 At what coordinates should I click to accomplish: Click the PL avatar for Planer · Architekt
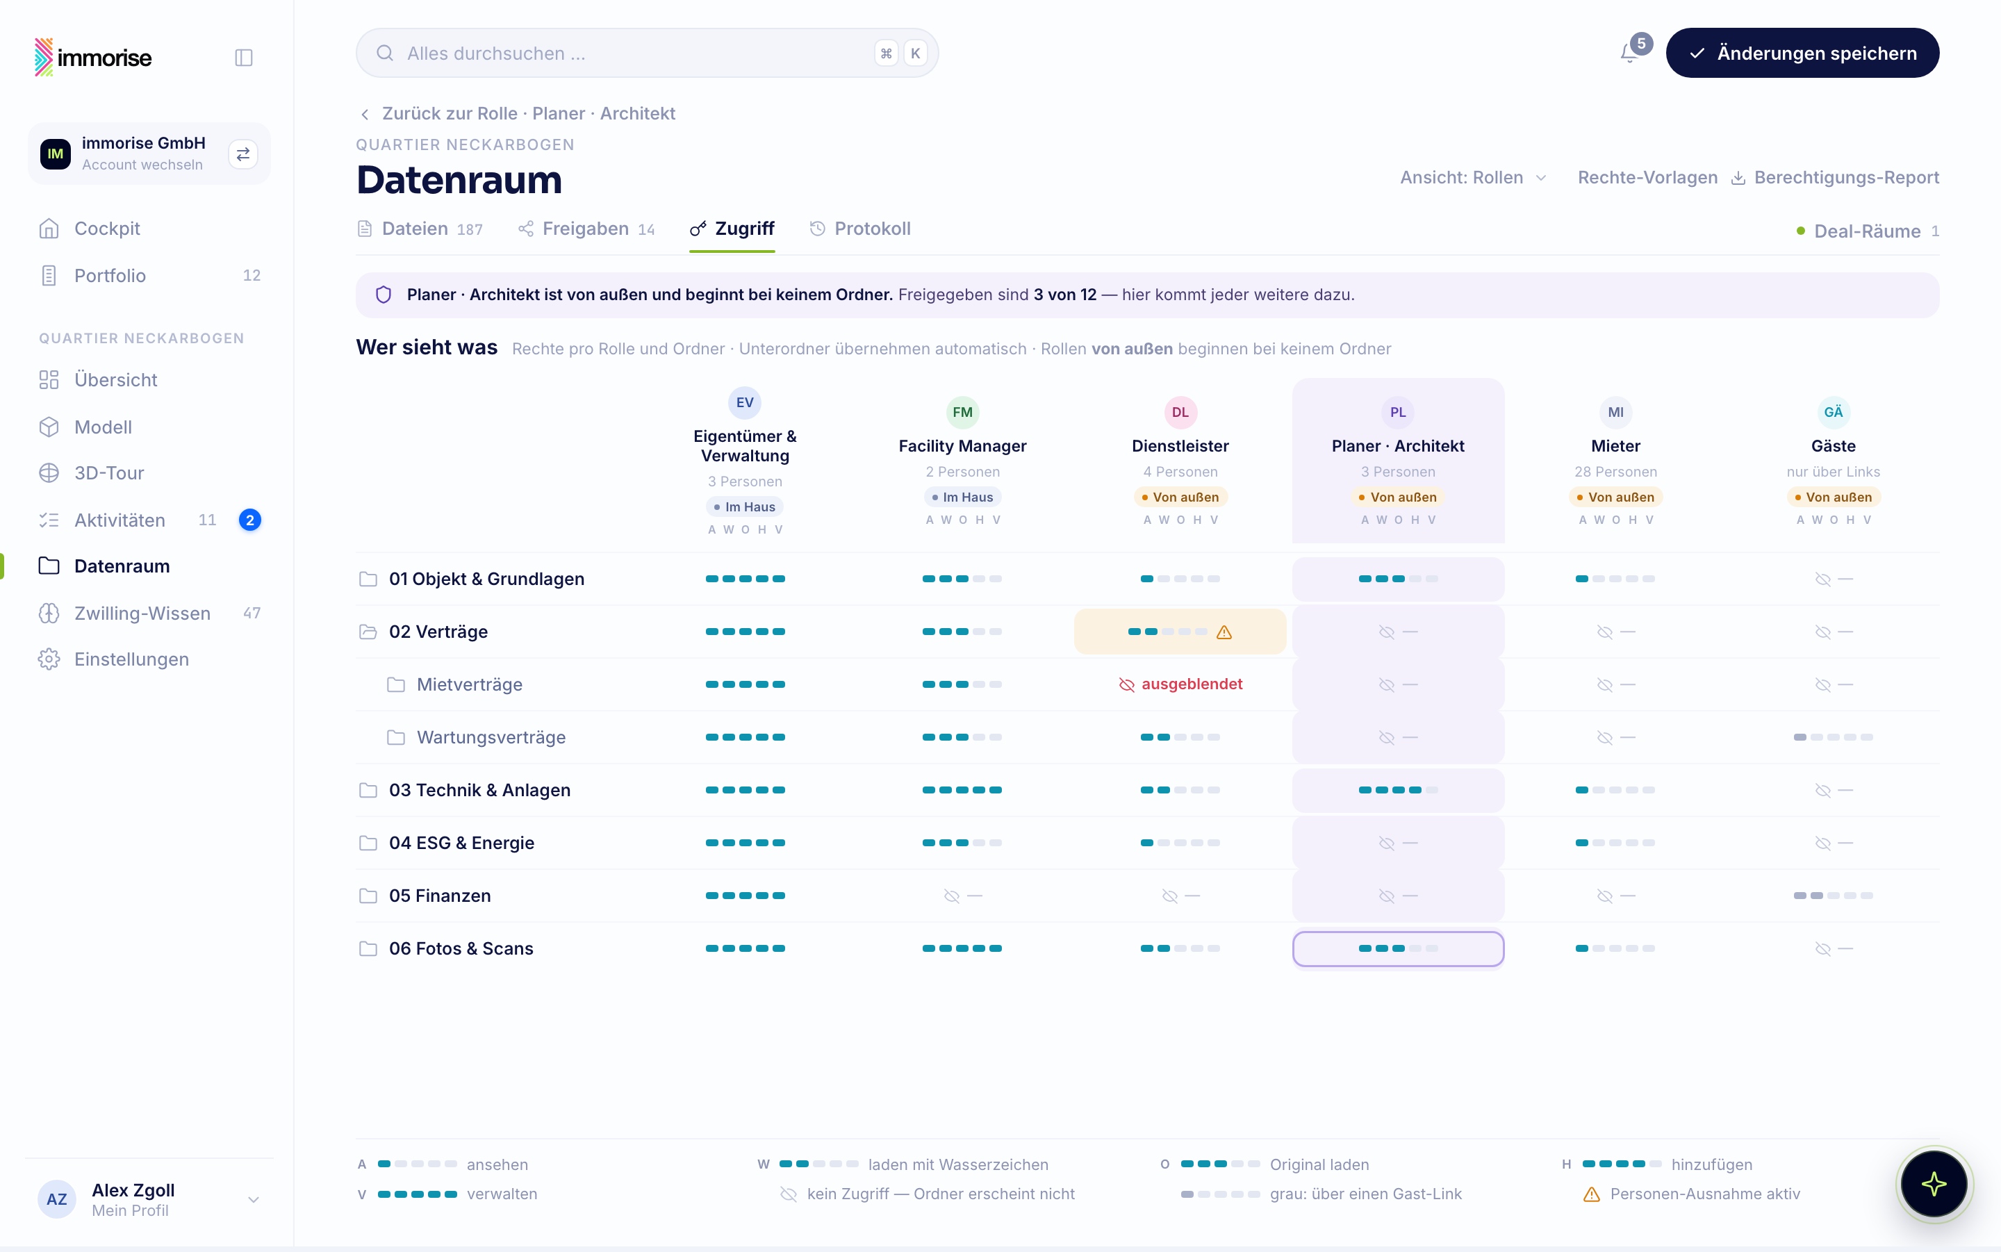point(1399,413)
